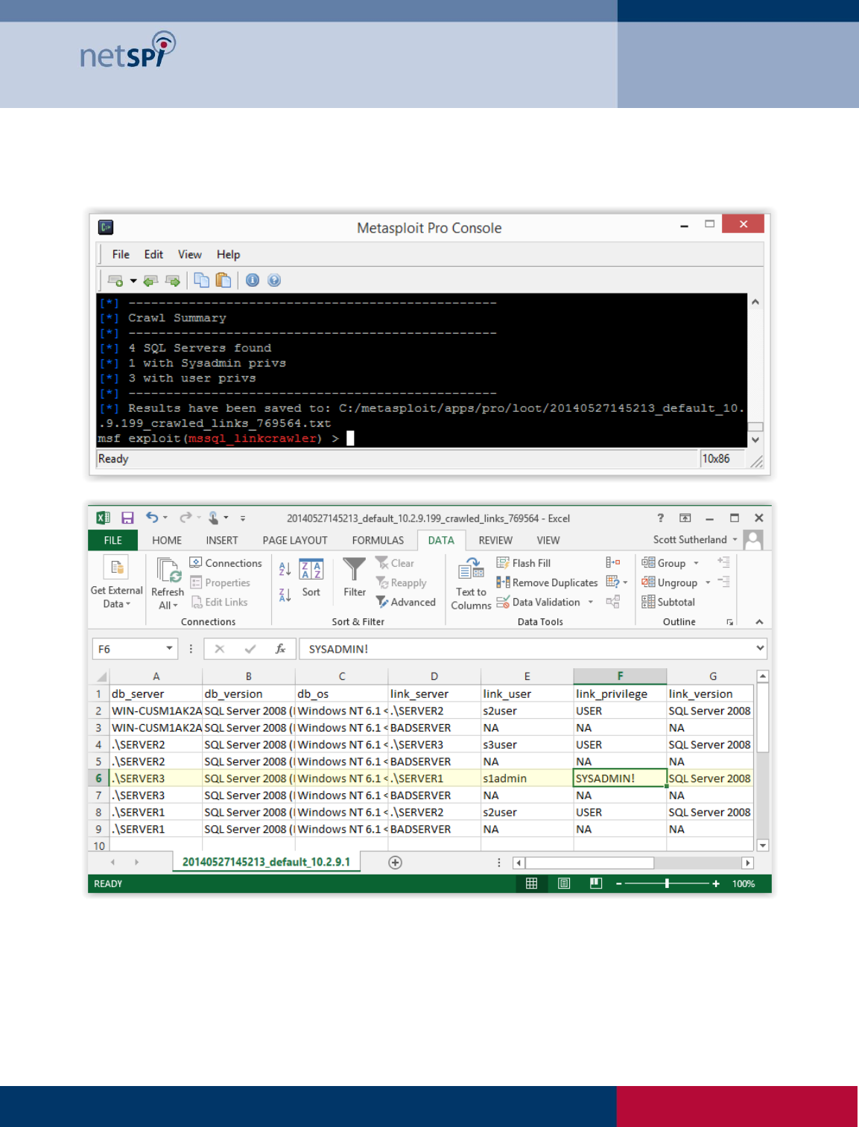Screen dimensions: 859x1127
Task: Open the Undo history dropdown arrow
Action: (x=165, y=518)
